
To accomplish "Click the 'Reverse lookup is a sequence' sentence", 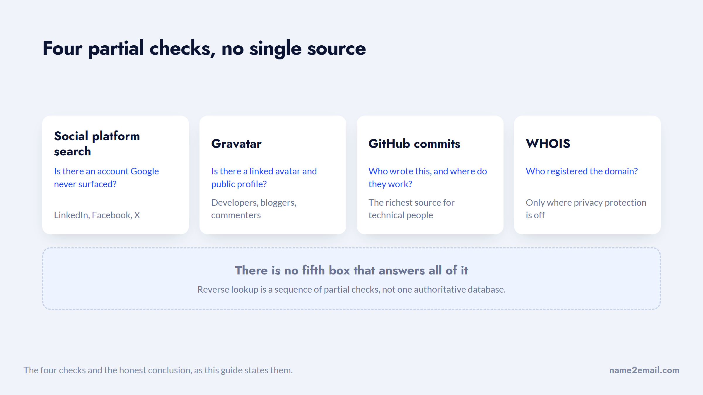I will click(351, 289).
